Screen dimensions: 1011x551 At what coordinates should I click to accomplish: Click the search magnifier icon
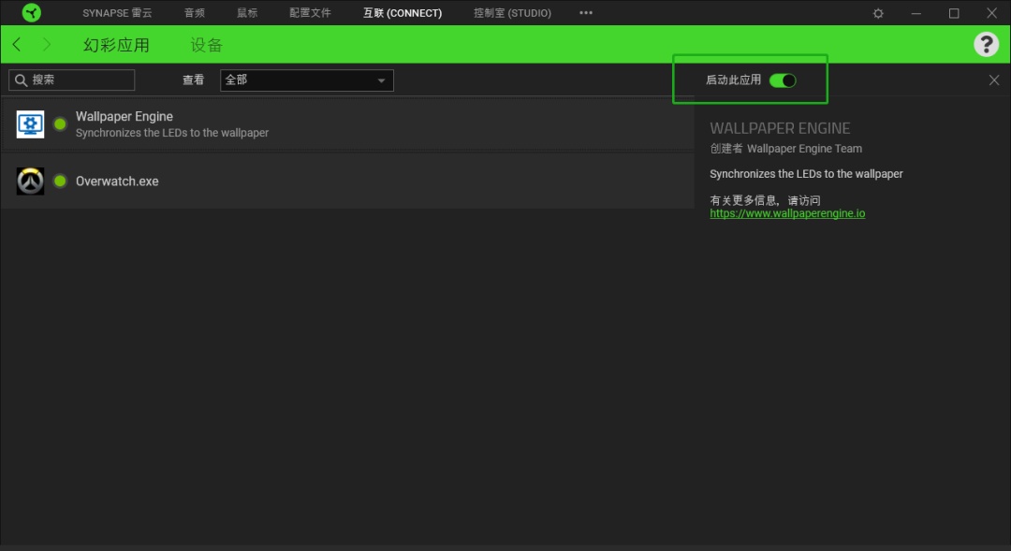point(21,80)
